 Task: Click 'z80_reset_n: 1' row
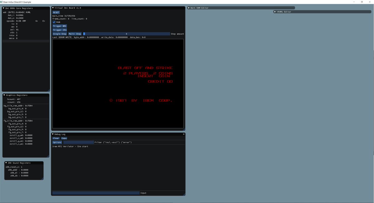[x=14, y=167]
